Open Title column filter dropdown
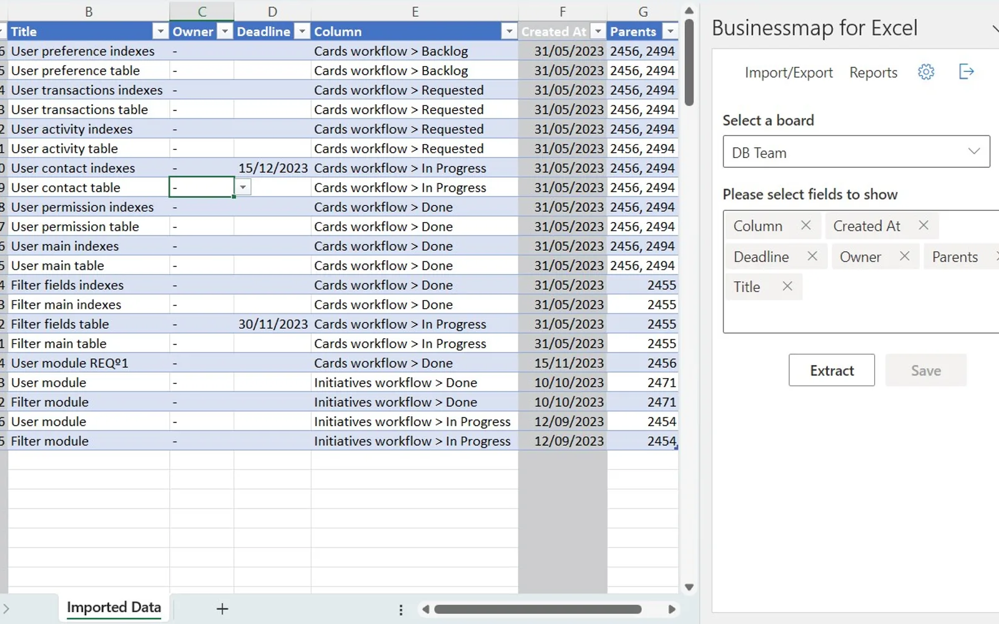 pyautogui.click(x=160, y=31)
